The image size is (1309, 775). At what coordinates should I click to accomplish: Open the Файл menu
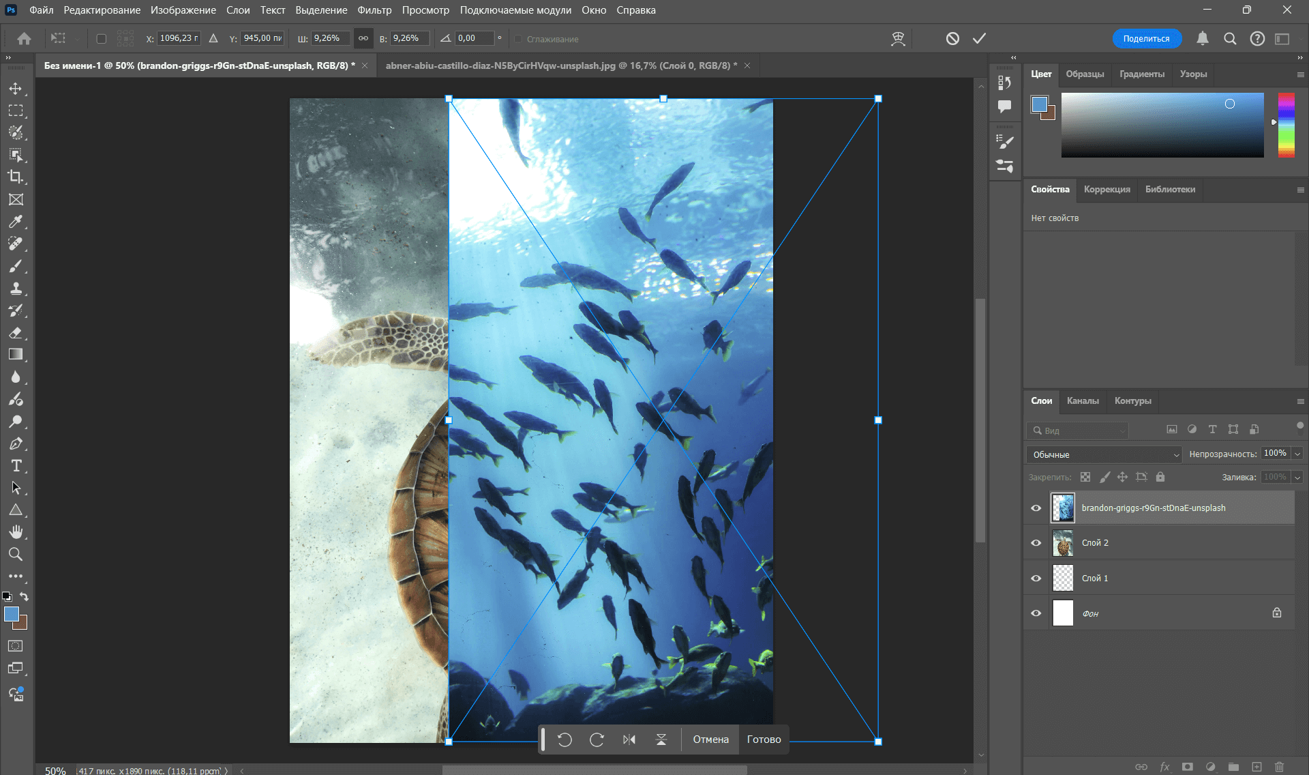(x=42, y=10)
